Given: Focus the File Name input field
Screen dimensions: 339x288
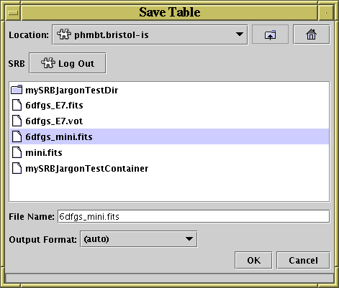Looking at the screenshot, I should pyautogui.click(x=194, y=216).
